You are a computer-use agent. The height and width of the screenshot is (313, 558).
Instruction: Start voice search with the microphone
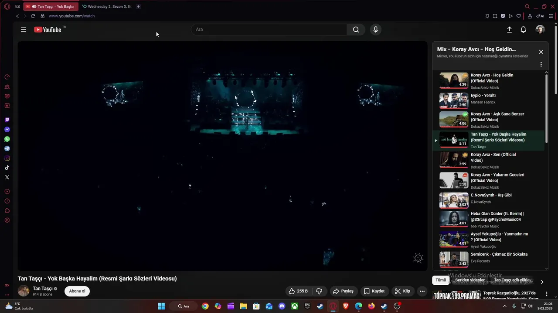pyautogui.click(x=376, y=30)
